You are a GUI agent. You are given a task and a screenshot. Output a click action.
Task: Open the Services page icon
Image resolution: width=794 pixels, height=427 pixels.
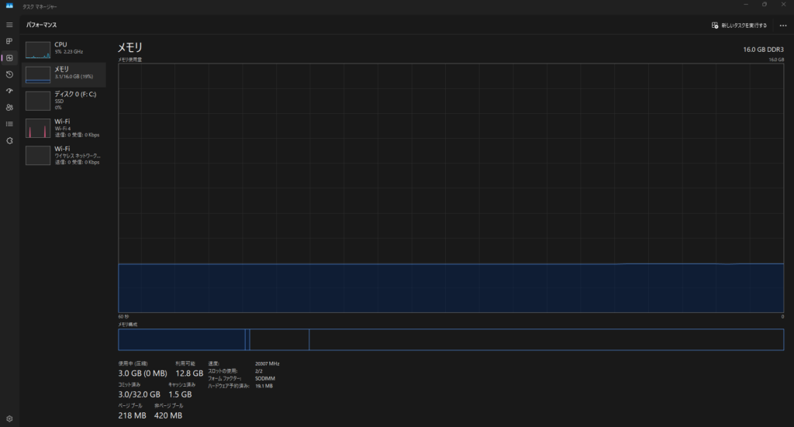pos(9,140)
